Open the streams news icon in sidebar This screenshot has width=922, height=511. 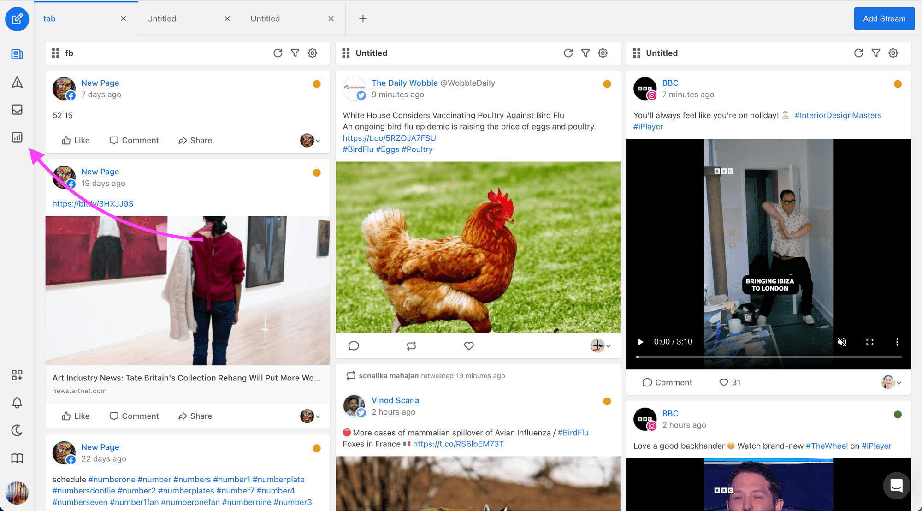pos(17,54)
